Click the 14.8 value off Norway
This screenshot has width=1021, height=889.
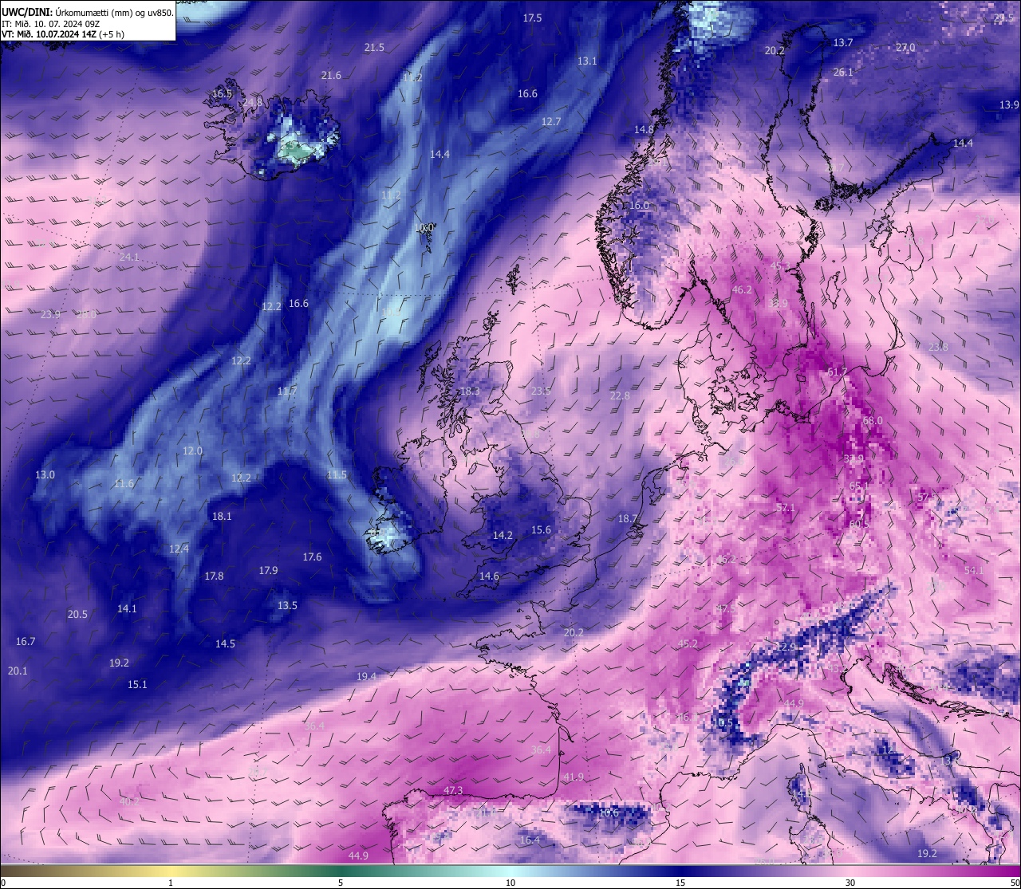[644, 129]
